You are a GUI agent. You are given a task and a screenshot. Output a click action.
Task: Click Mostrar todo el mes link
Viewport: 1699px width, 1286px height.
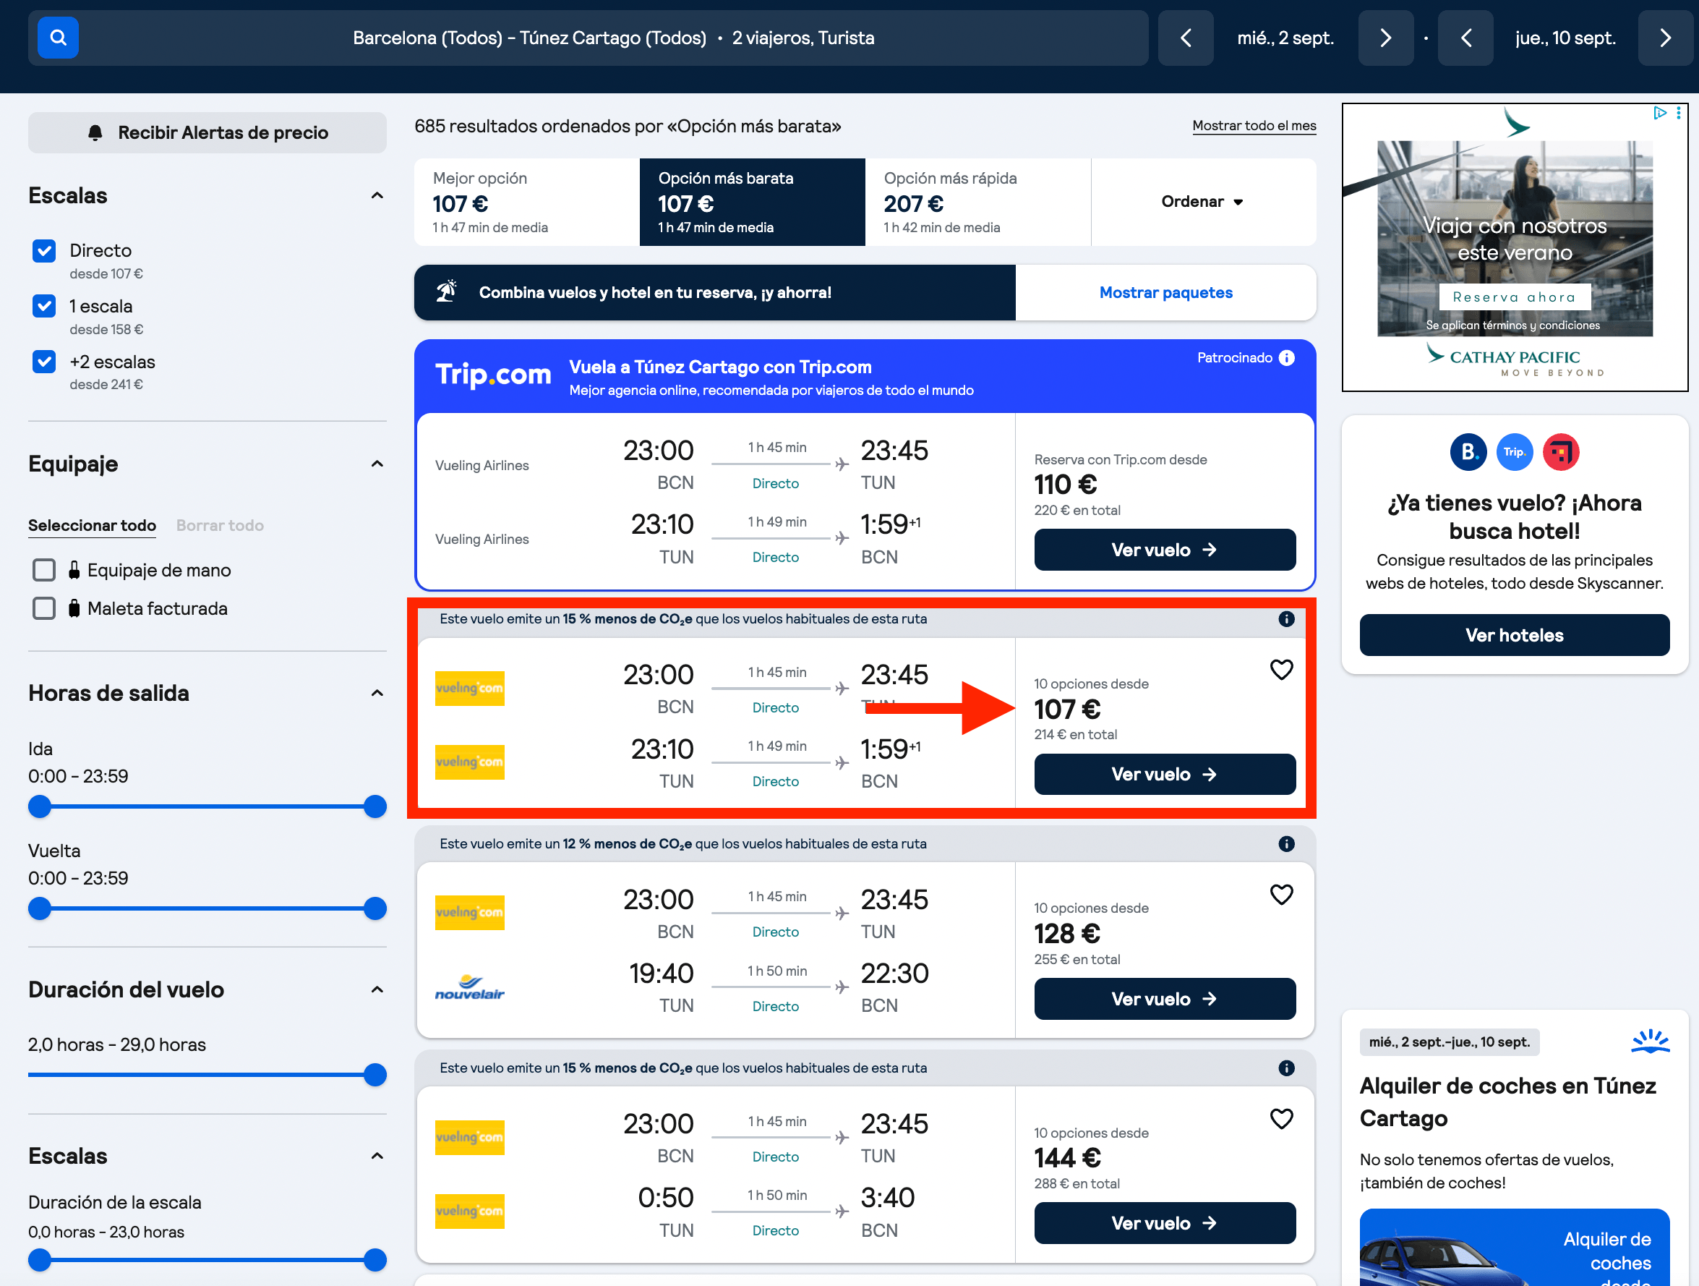click(x=1254, y=126)
